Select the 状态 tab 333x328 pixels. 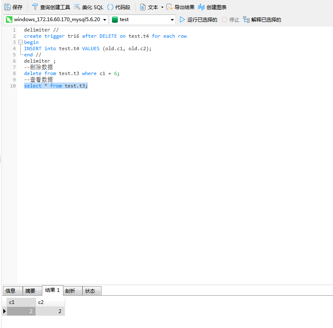(90, 291)
